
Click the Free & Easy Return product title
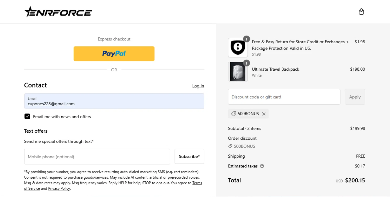[x=300, y=45]
